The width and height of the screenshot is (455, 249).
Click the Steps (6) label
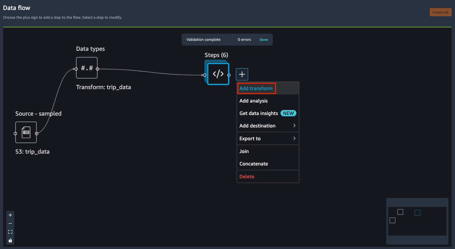pos(216,55)
